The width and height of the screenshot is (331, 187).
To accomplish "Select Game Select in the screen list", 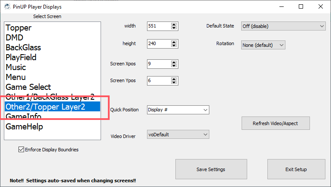I will [x=28, y=87].
